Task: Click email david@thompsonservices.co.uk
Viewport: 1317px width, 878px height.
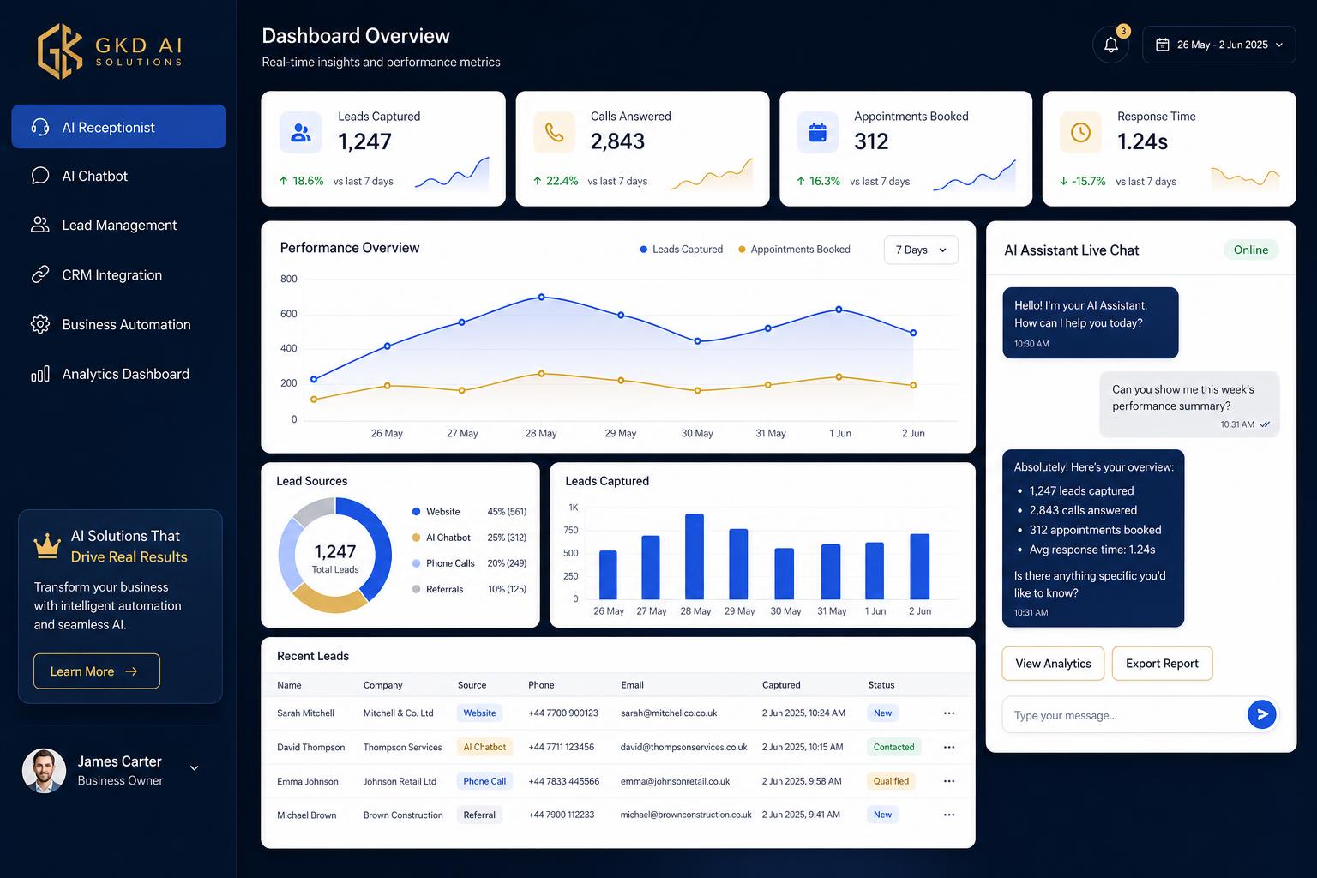Action: [683, 747]
